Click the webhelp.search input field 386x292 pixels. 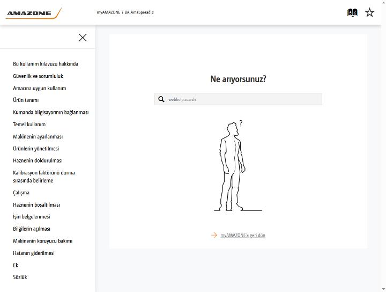tap(238, 99)
